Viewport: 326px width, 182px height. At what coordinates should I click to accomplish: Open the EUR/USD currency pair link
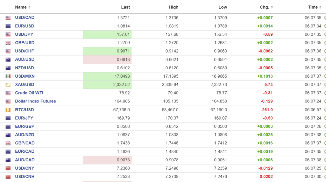25,26
